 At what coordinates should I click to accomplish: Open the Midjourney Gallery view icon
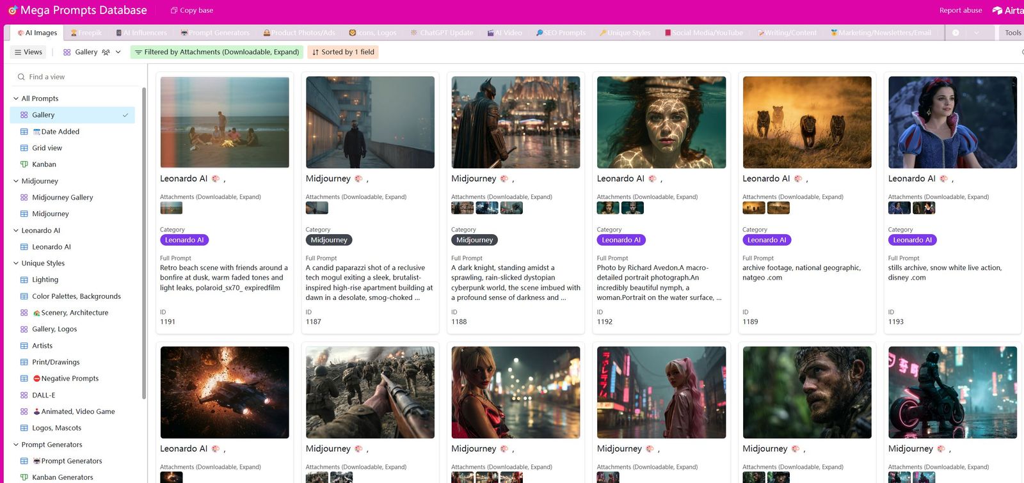pyautogui.click(x=24, y=198)
